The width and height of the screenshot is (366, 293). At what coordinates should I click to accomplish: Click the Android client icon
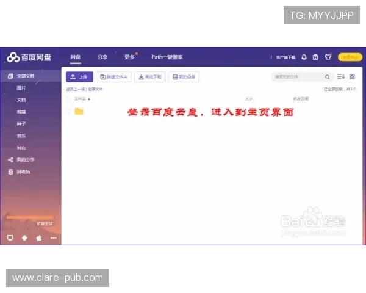(24, 238)
